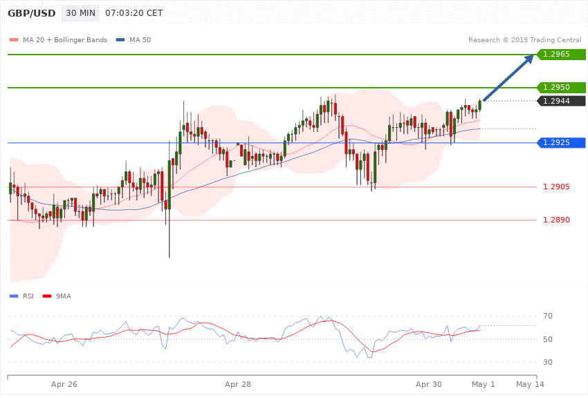Click the RSI legend label
This screenshot has height=398, width=588.
click(28, 296)
